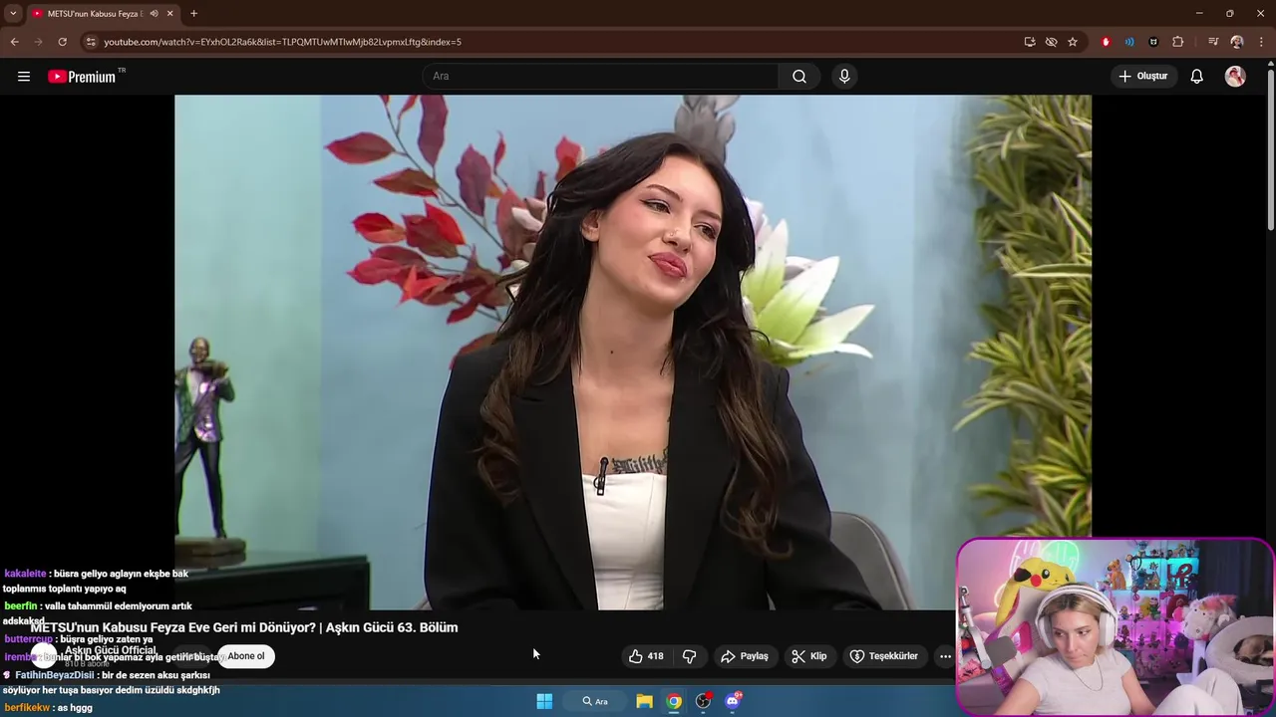Image resolution: width=1276 pixels, height=717 pixels.
Task: Click chat username kakaleite
Action: [x=26, y=574]
